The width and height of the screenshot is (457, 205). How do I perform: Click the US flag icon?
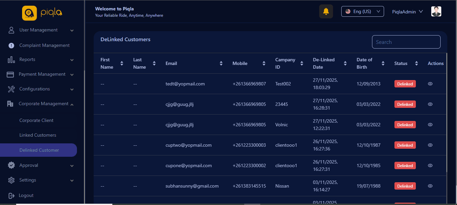pos(348,11)
